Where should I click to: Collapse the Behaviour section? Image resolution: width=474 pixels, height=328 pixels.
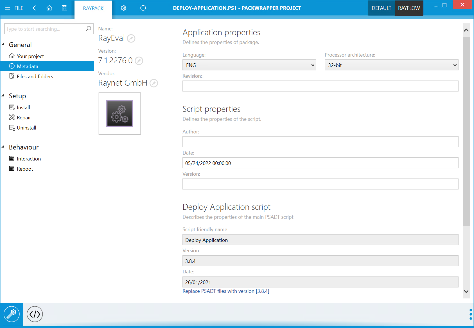(3, 147)
